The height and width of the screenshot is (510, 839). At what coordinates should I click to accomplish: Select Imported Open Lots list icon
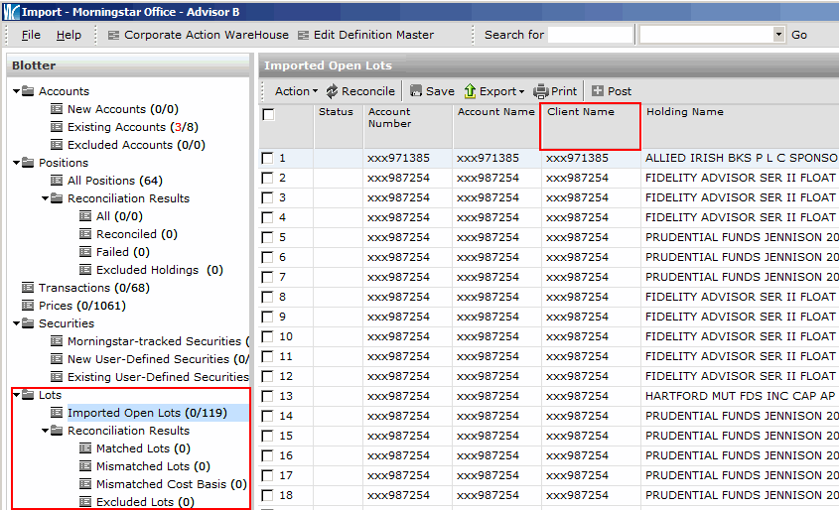point(57,413)
